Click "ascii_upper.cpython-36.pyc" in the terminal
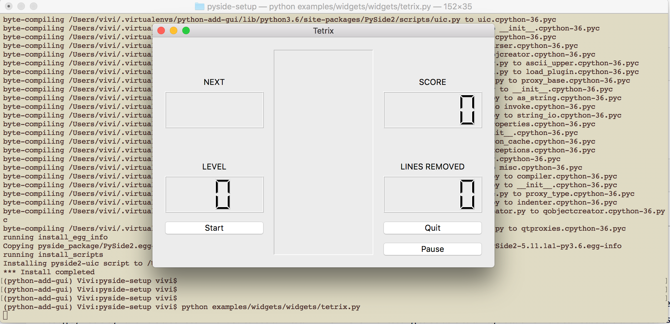 click(x=582, y=63)
